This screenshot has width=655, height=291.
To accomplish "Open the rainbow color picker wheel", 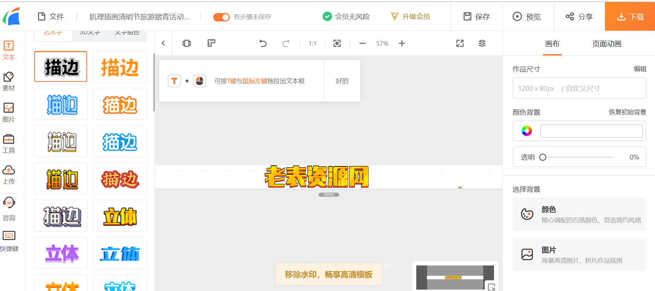I will pyautogui.click(x=526, y=131).
